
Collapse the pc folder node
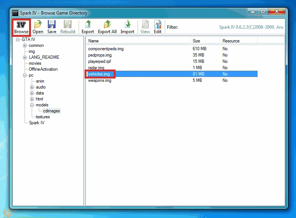[x=25, y=76]
